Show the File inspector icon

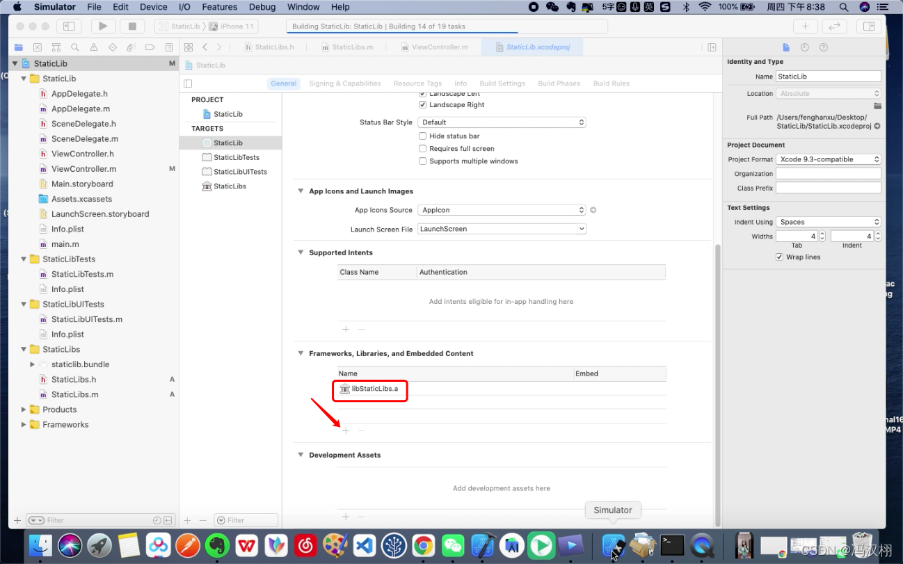click(786, 47)
